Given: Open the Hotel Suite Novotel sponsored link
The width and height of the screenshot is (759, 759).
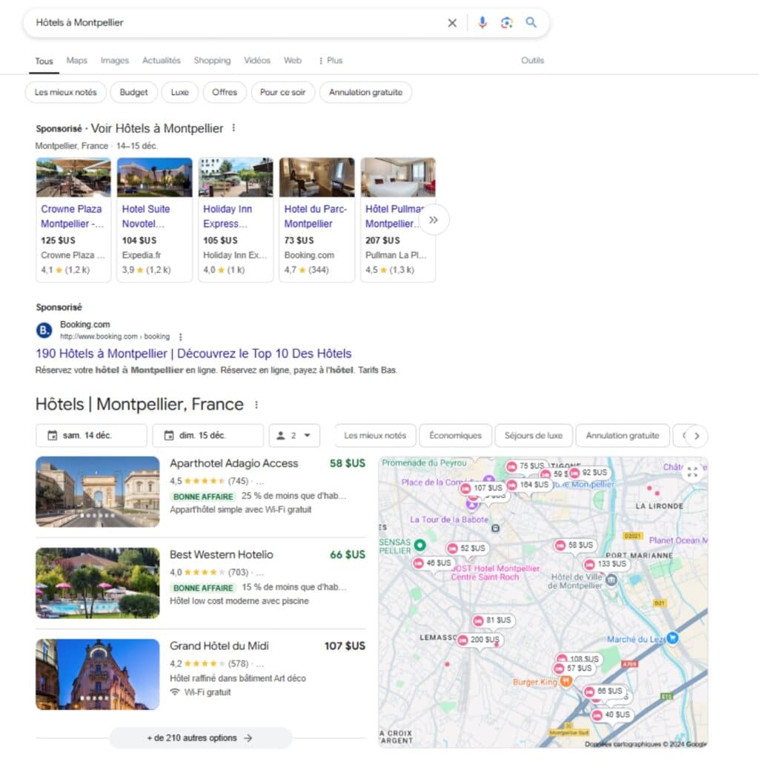Looking at the screenshot, I should tap(146, 216).
